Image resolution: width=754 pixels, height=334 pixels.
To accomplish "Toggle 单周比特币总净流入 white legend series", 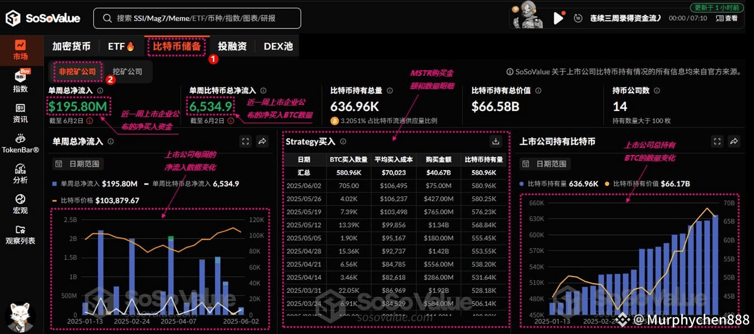I will tap(191, 183).
